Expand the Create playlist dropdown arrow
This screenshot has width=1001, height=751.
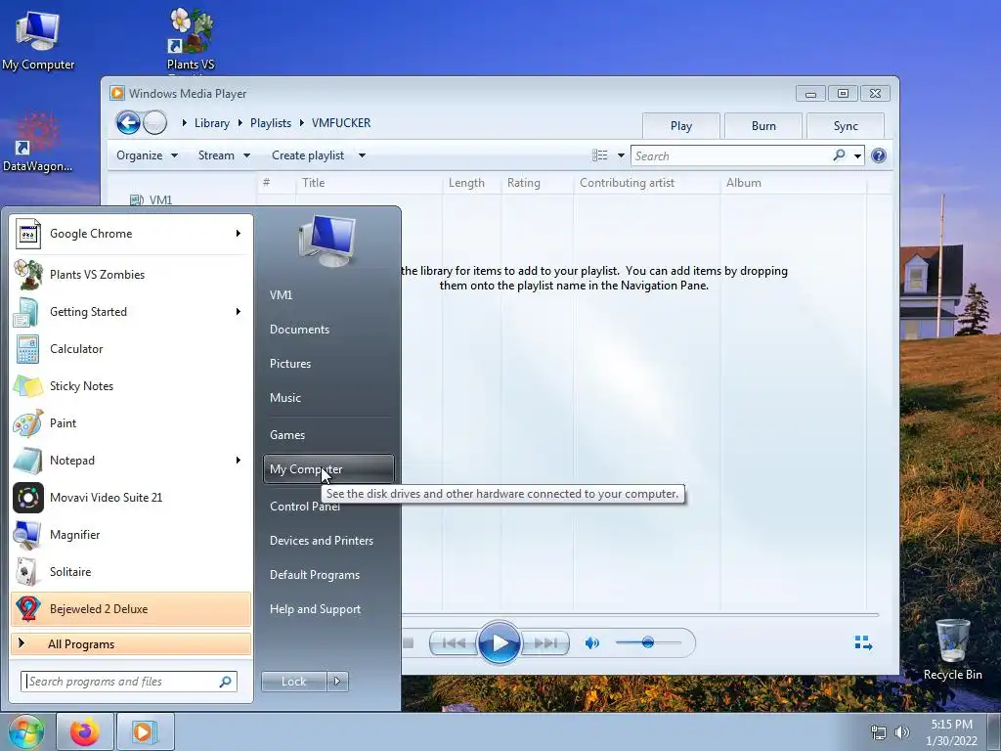tap(362, 155)
